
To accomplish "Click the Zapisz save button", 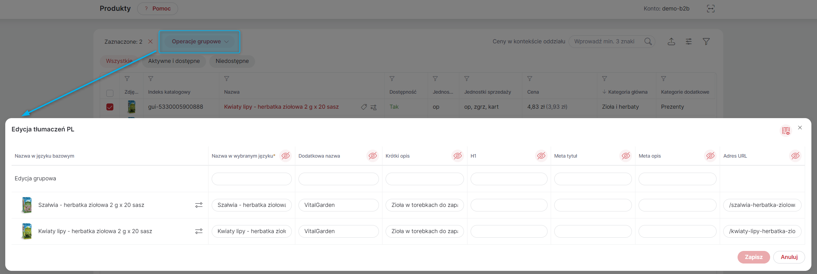I will point(754,257).
